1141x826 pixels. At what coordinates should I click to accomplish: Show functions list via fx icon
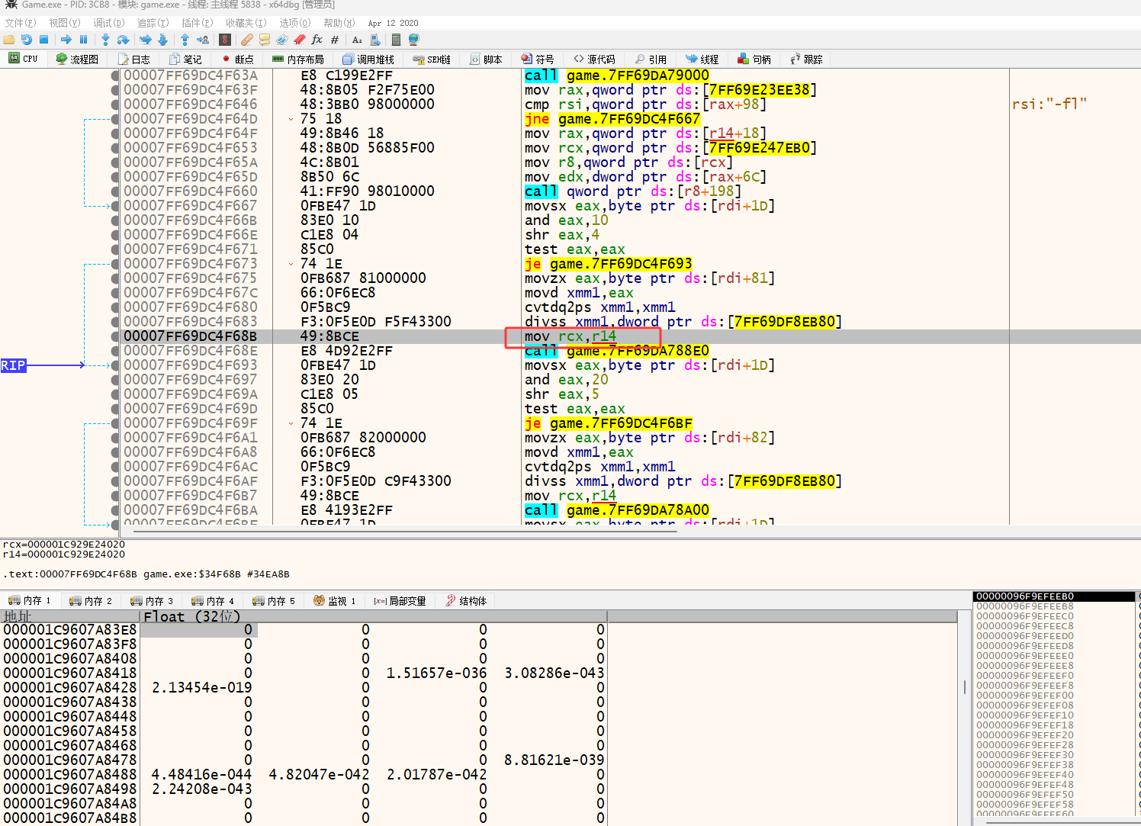click(x=317, y=40)
